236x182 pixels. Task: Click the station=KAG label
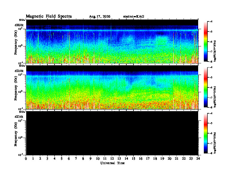[134, 16]
